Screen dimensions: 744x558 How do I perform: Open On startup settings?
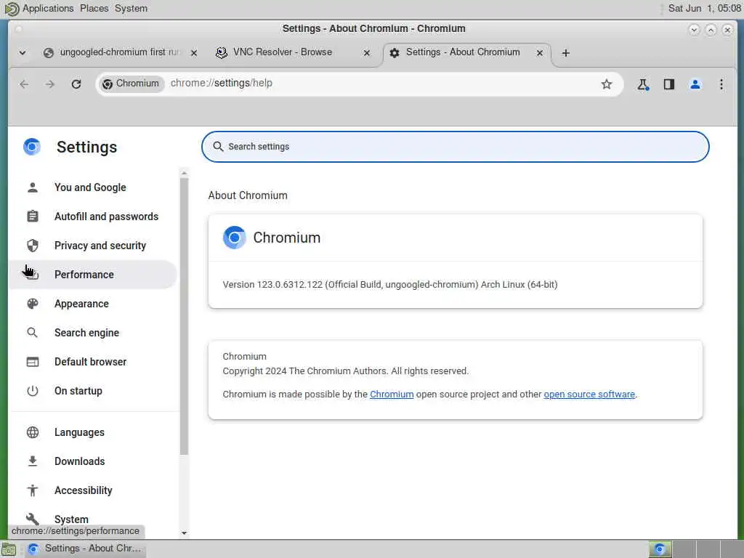tap(92, 391)
